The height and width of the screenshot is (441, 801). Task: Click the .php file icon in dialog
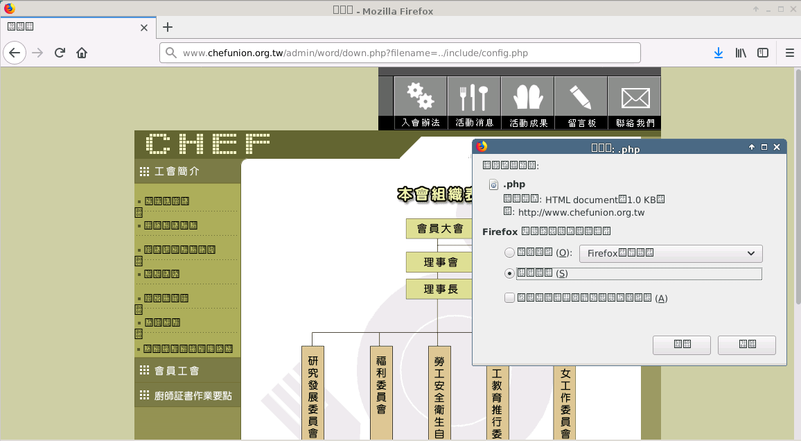coord(493,184)
